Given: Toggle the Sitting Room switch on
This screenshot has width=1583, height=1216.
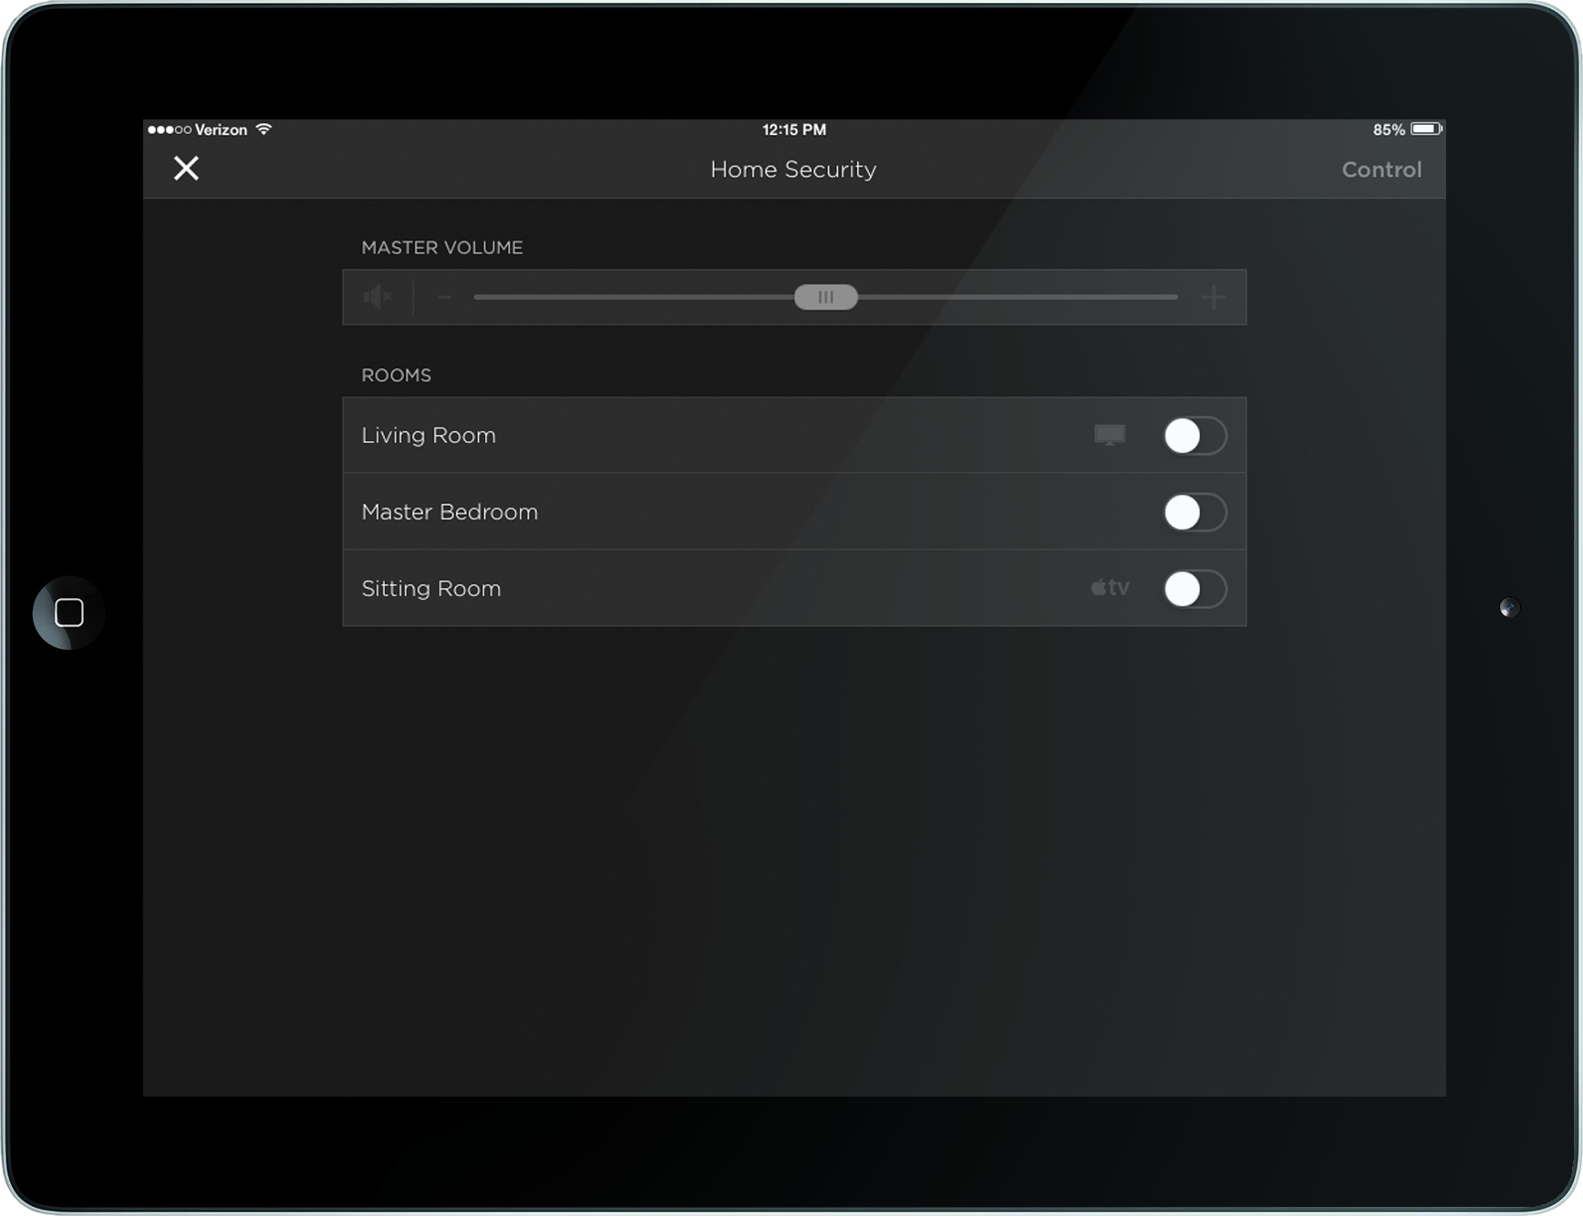Looking at the screenshot, I should [1195, 589].
